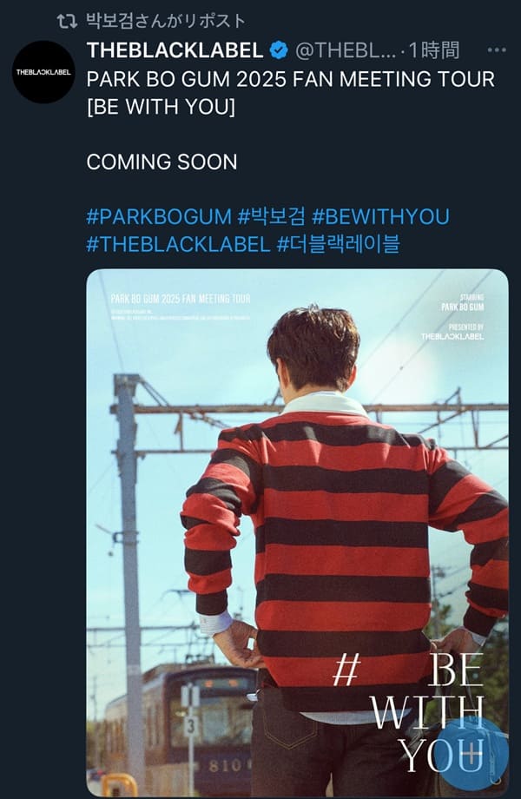The height and width of the screenshot is (799, 521).
Task: Open the 1時間 post timestamp
Action: [434, 50]
